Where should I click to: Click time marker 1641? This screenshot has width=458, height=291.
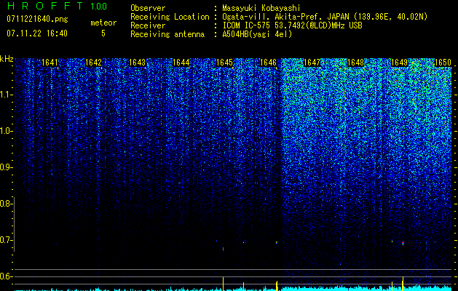pyautogui.click(x=50, y=63)
